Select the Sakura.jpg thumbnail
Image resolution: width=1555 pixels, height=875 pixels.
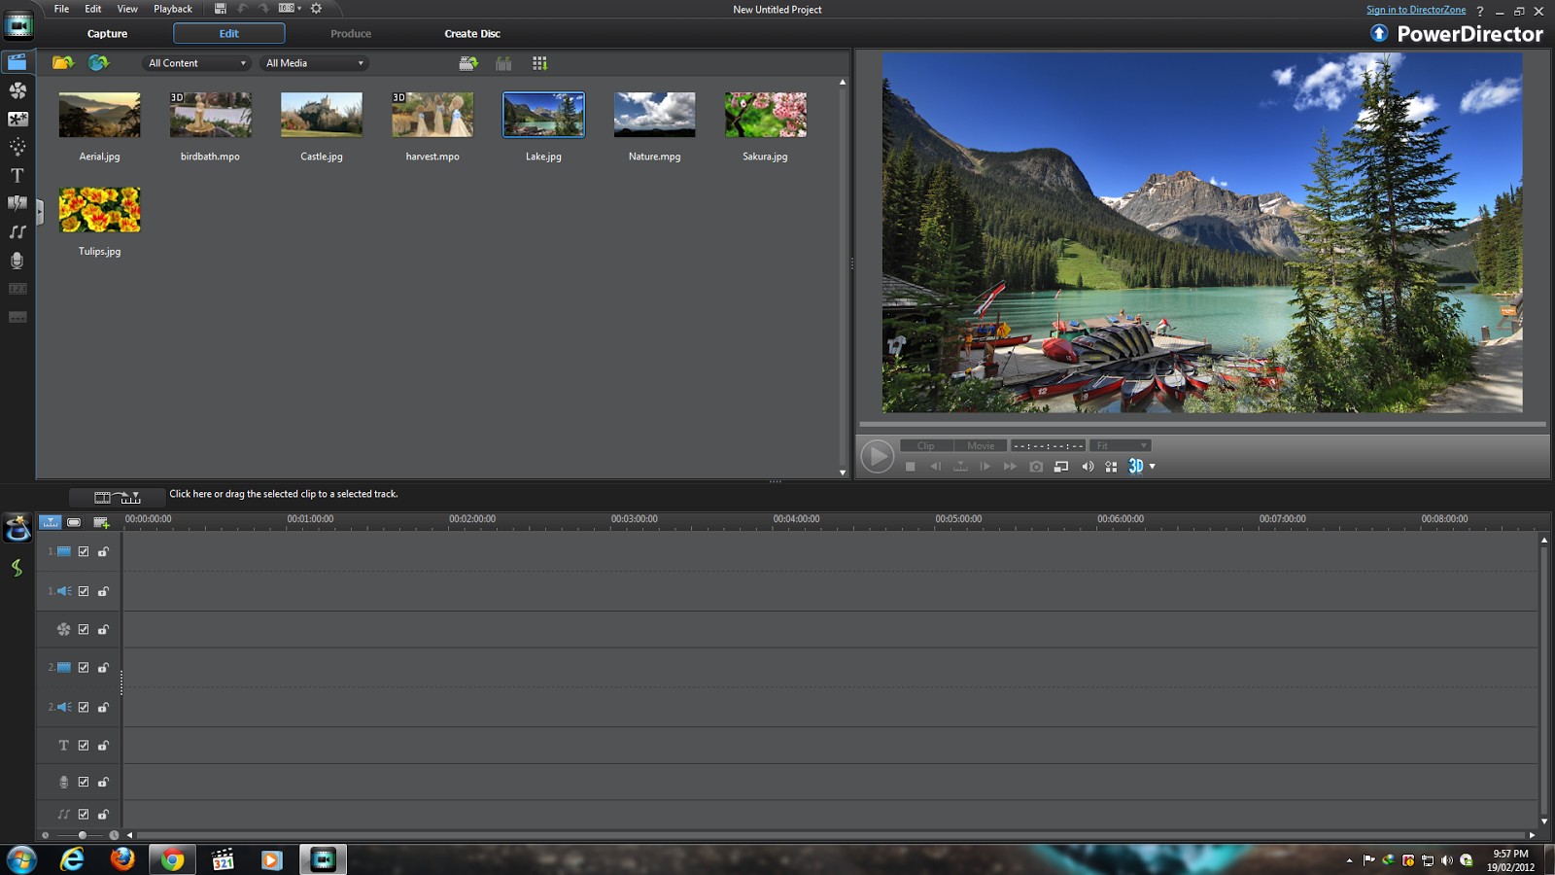point(765,115)
